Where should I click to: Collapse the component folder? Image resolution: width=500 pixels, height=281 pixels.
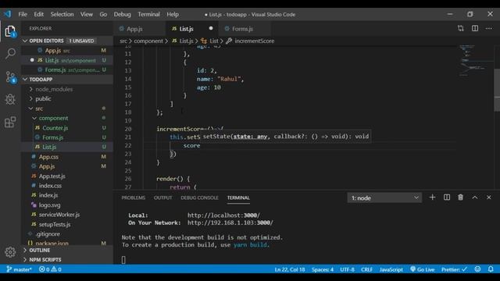coord(67,118)
